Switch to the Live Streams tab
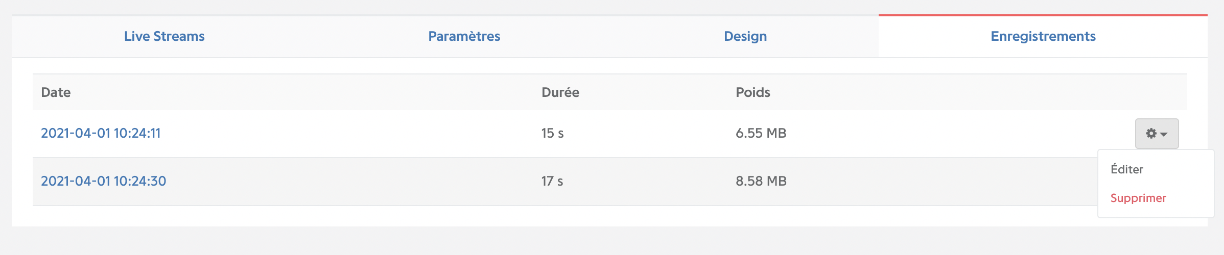Image resolution: width=1224 pixels, height=255 pixels. [x=164, y=36]
